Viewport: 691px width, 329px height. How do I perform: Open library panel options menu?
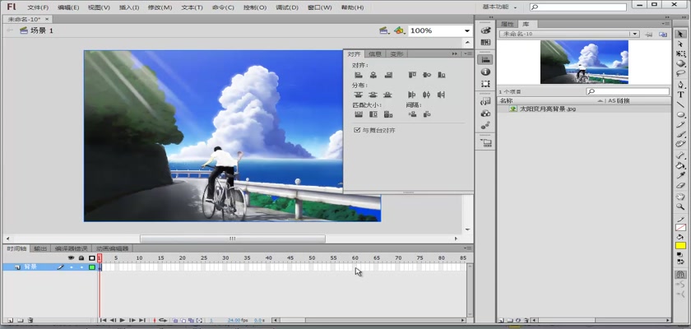tap(665, 24)
